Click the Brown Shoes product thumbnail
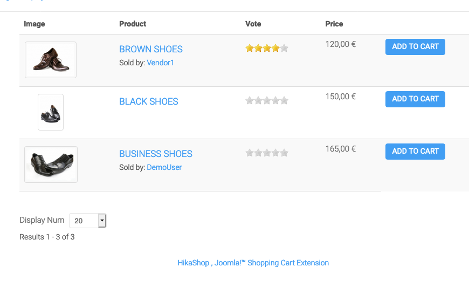This screenshot has height=281, width=469. point(51,60)
